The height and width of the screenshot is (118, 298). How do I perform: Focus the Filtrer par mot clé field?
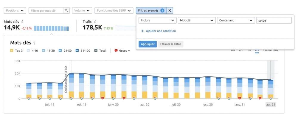pos(46,11)
